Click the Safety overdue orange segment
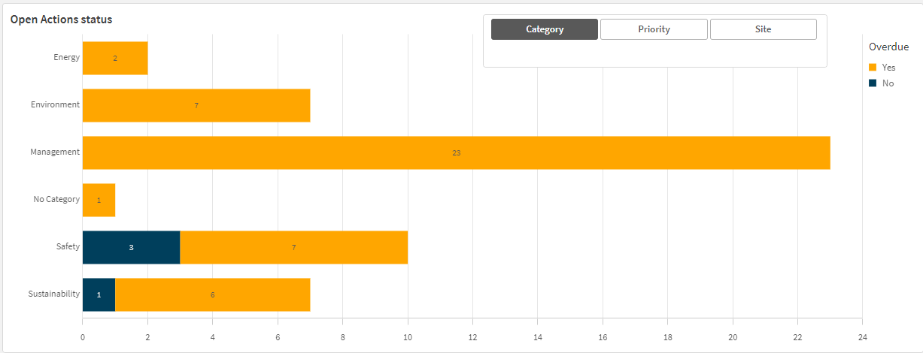The image size is (923, 353). 293,247
